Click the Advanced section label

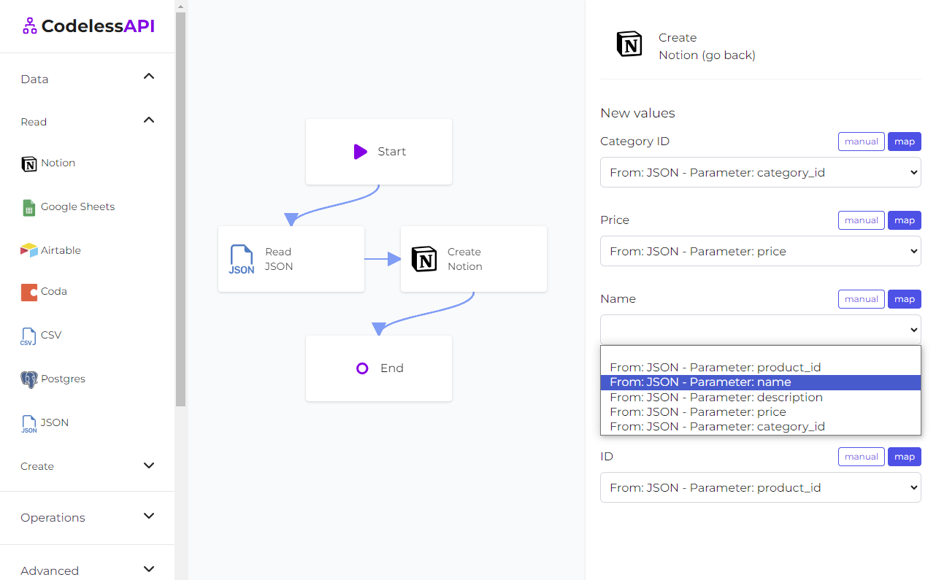pos(50,571)
